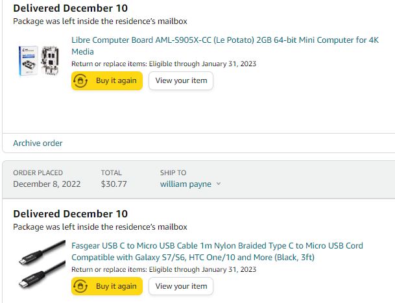View your item for the Libre Computer Board

click(181, 80)
